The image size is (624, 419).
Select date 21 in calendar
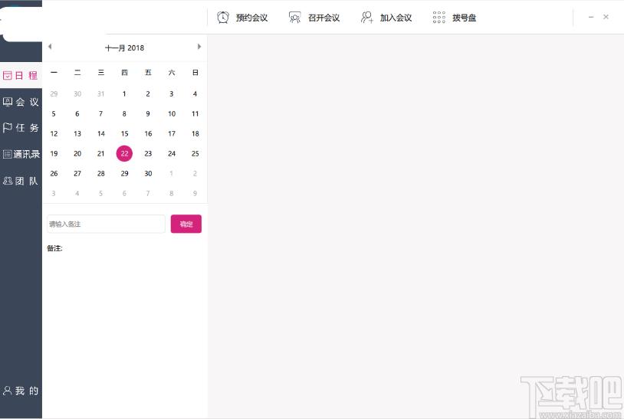(x=100, y=153)
